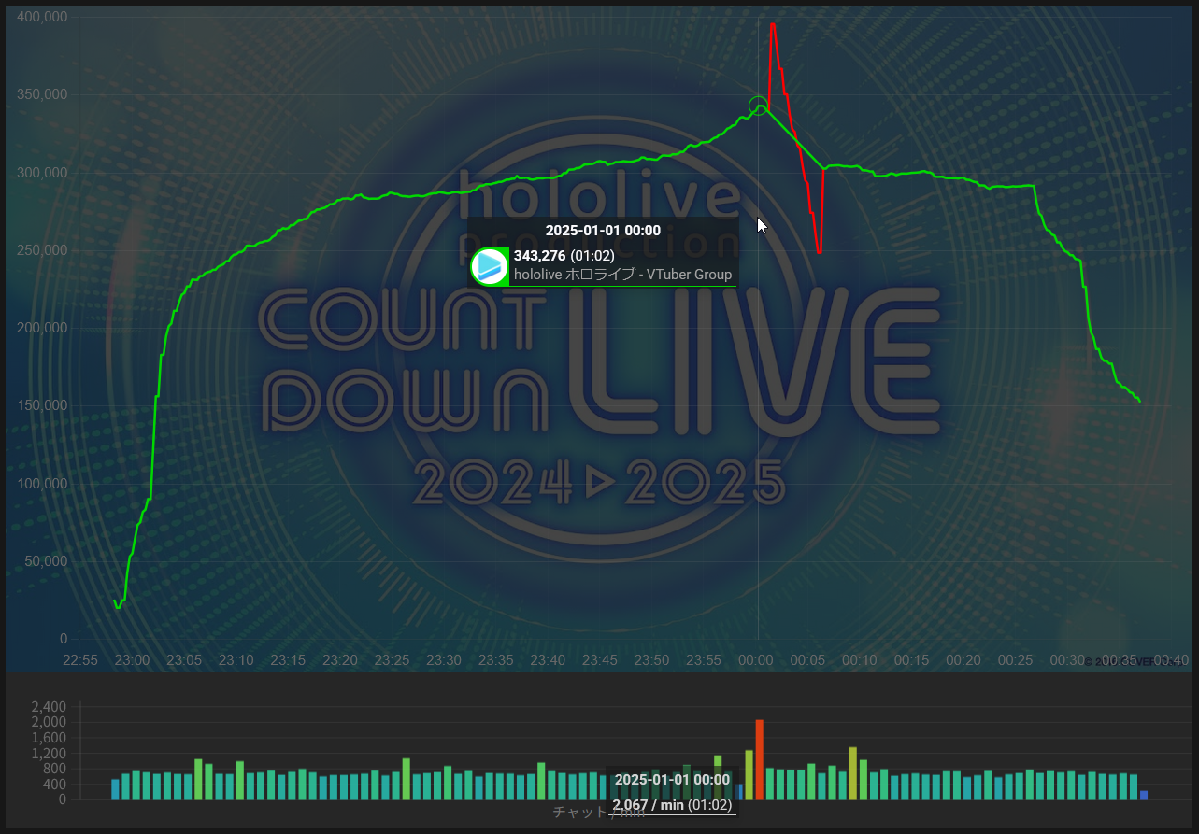Click the "23:20" time axis label
This screenshot has width=1199, height=834.
[339, 660]
